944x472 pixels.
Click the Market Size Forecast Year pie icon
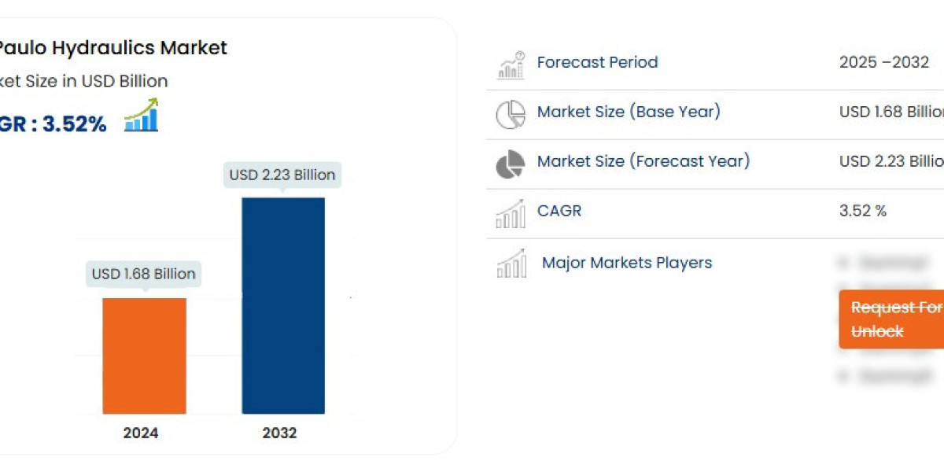(511, 164)
